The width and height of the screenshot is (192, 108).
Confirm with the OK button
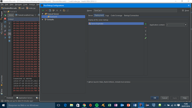click(x=155, y=98)
